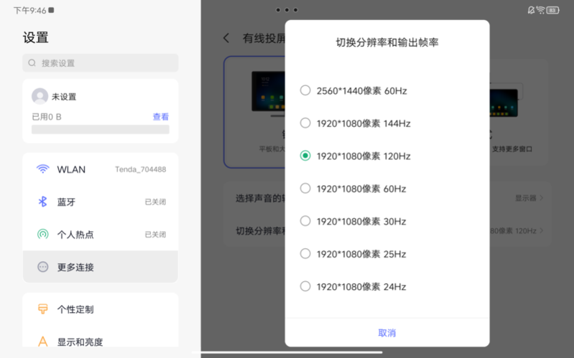This screenshot has width=574, height=358.
Task: Click the WLAN Wi-Fi icon
Action: (x=43, y=169)
